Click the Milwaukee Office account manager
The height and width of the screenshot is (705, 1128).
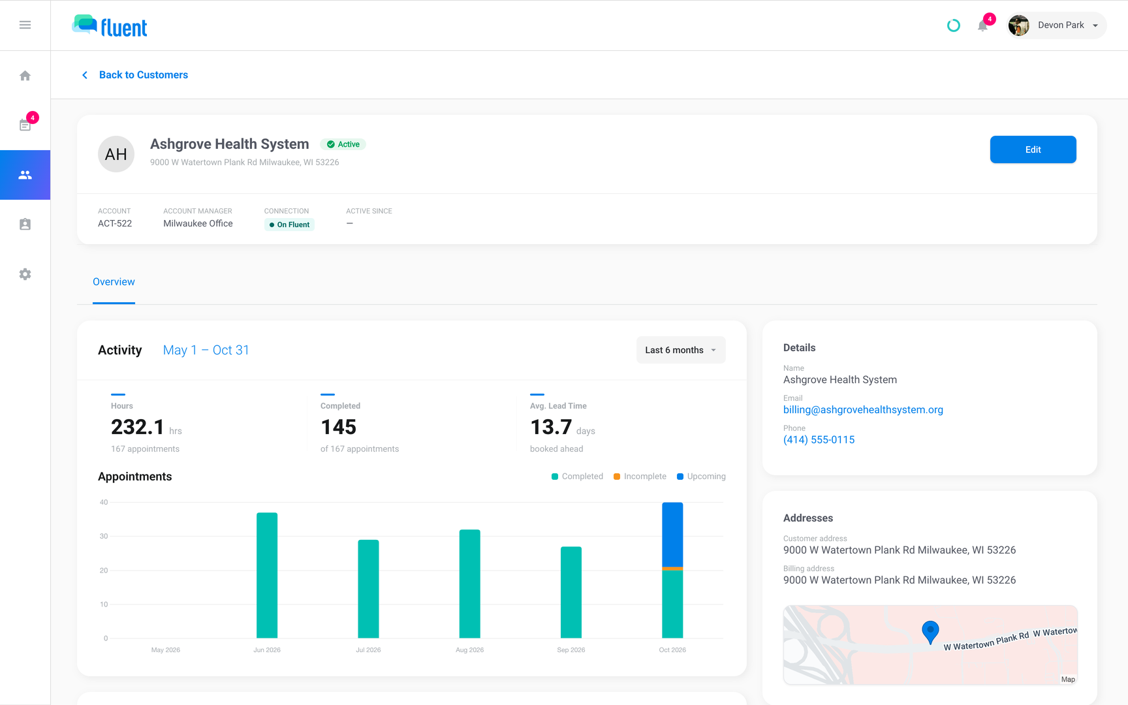pos(198,223)
